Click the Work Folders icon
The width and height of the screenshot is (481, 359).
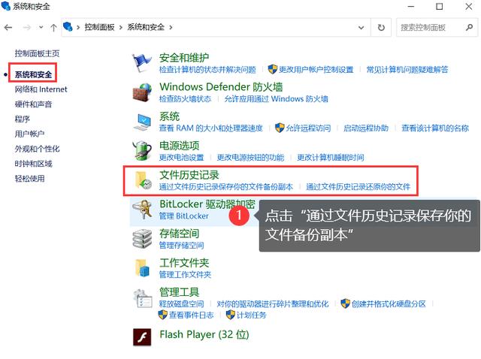[142, 268]
